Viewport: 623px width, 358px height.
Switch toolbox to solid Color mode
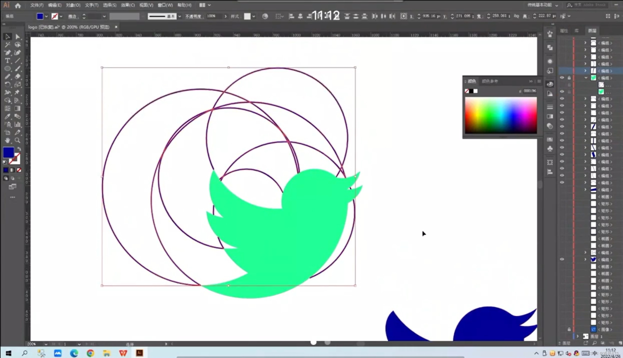click(6, 170)
